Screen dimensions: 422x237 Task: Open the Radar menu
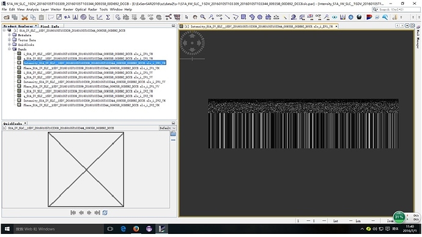click(x=92, y=9)
